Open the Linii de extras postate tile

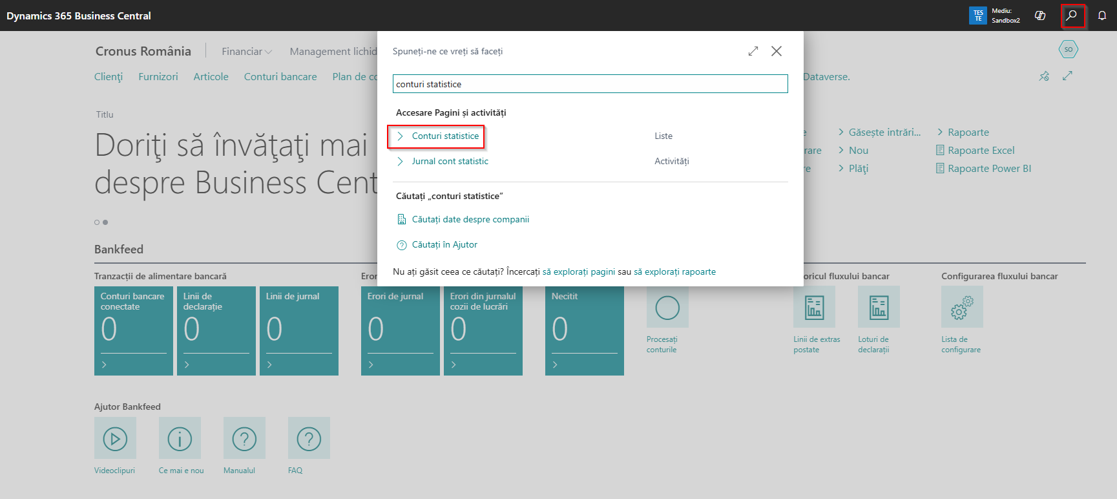click(x=814, y=307)
